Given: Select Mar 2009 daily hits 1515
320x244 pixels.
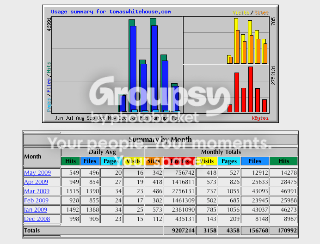Looking at the screenshot, I should tap(70, 191).
